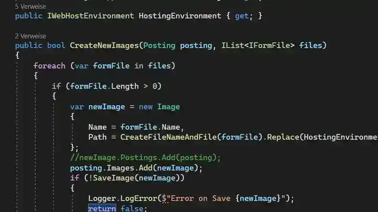Click Logger.LogError call
Image resolution: width=378 pixels, height=212 pixels.
(x=123, y=199)
